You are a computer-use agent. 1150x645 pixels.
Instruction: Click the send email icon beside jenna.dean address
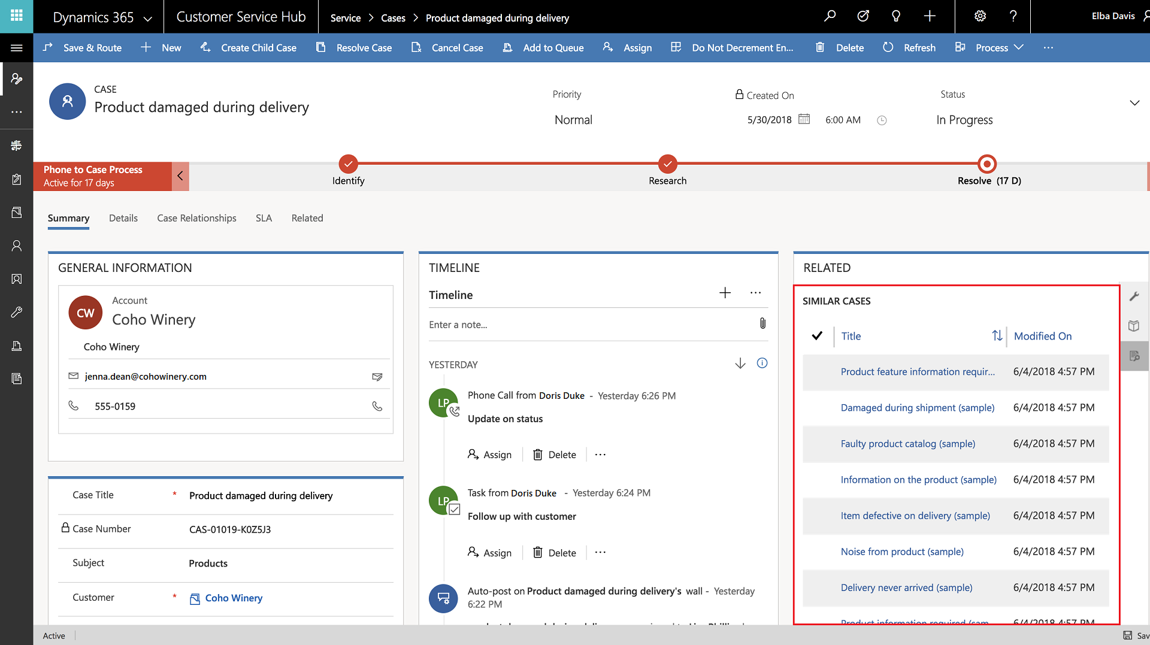point(377,377)
